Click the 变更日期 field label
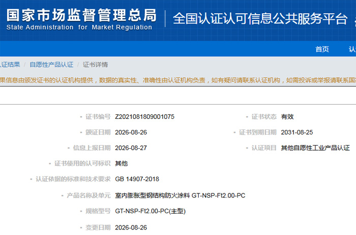This screenshot has height=235, width=356. [98, 227]
